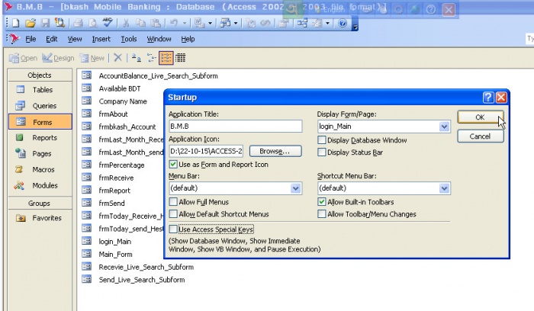Click the Relationships toolbar icon
The height and width of the screenshot is (311, 534).
click(302, 23)
